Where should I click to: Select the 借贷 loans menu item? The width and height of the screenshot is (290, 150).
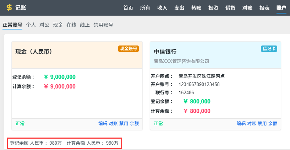[230, 8]
